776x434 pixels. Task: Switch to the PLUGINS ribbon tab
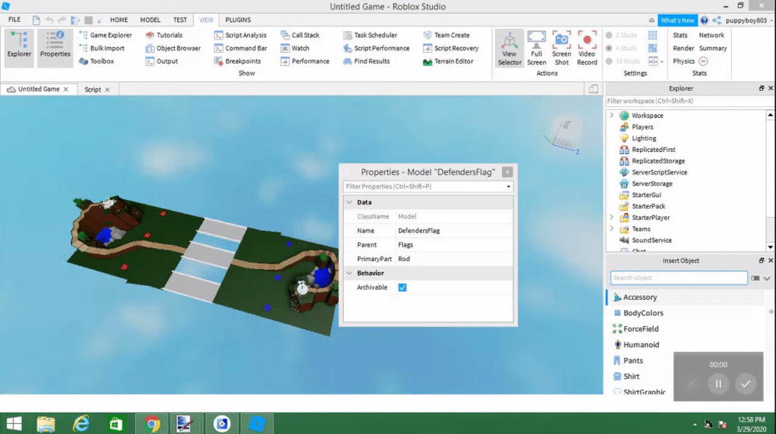click(x=238, y=20)
